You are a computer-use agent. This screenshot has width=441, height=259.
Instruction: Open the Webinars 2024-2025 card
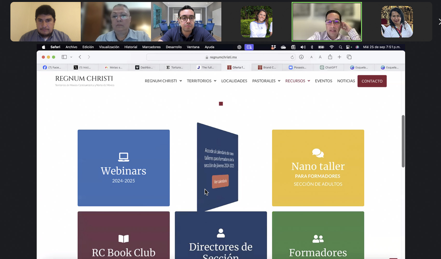pyautogui.click(x=123, y=168)
